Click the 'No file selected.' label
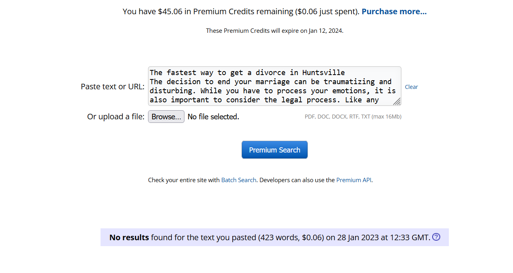This screenshot has height=273, width=513. 213,117
